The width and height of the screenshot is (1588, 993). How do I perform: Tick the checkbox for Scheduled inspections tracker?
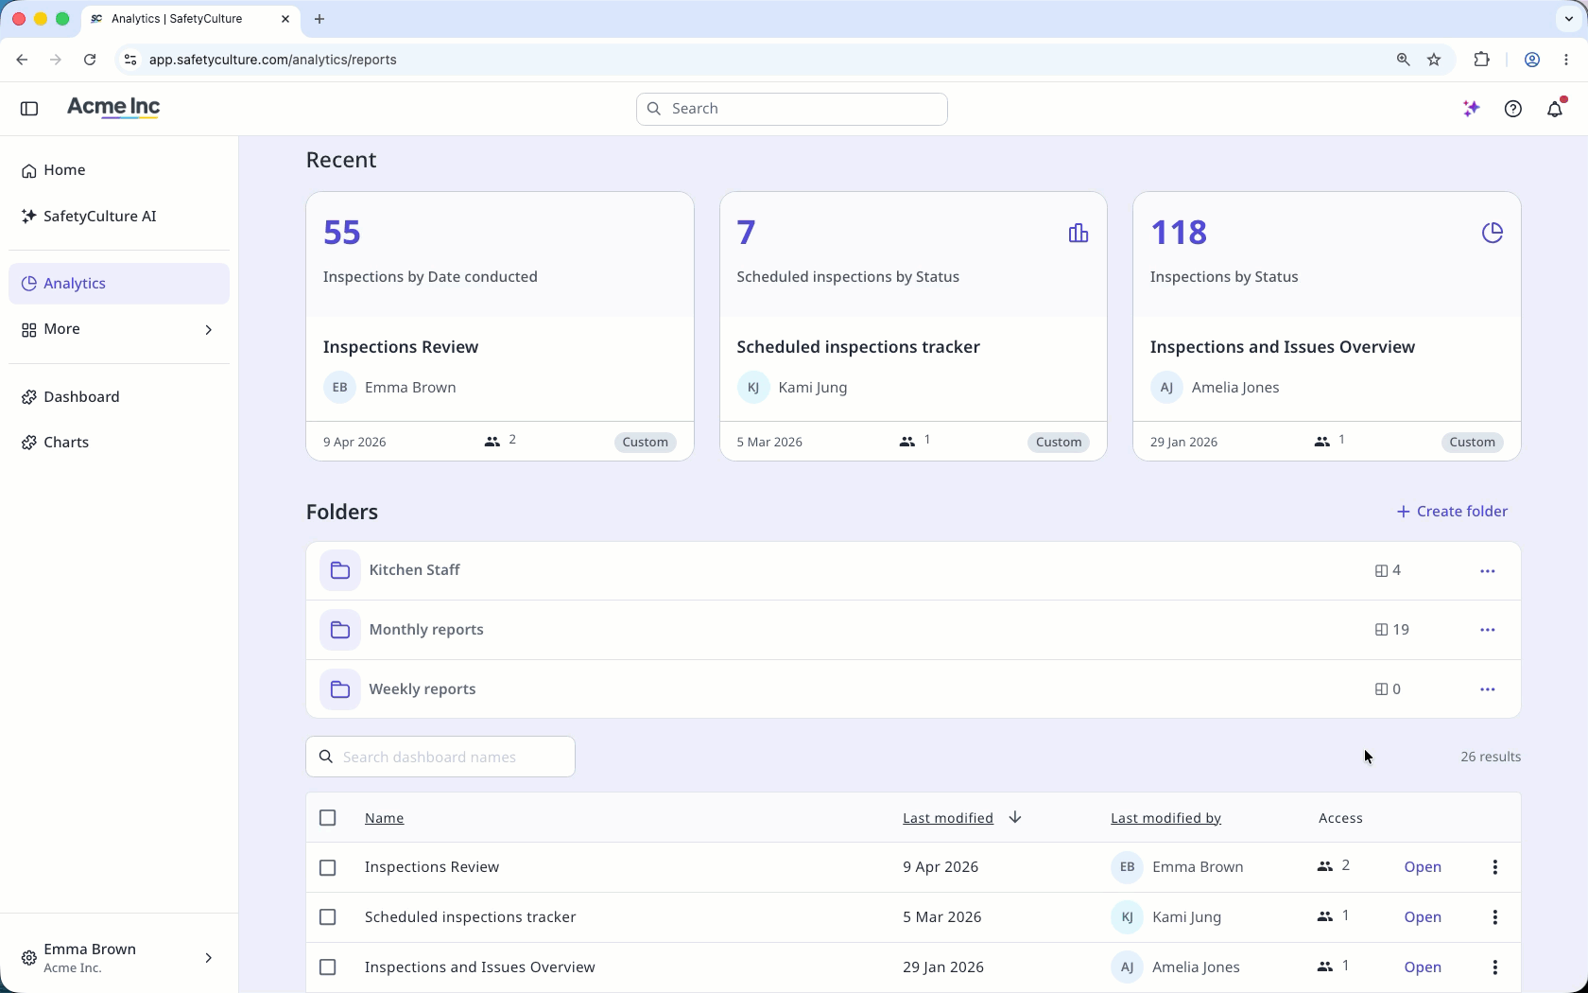(328, 917)
